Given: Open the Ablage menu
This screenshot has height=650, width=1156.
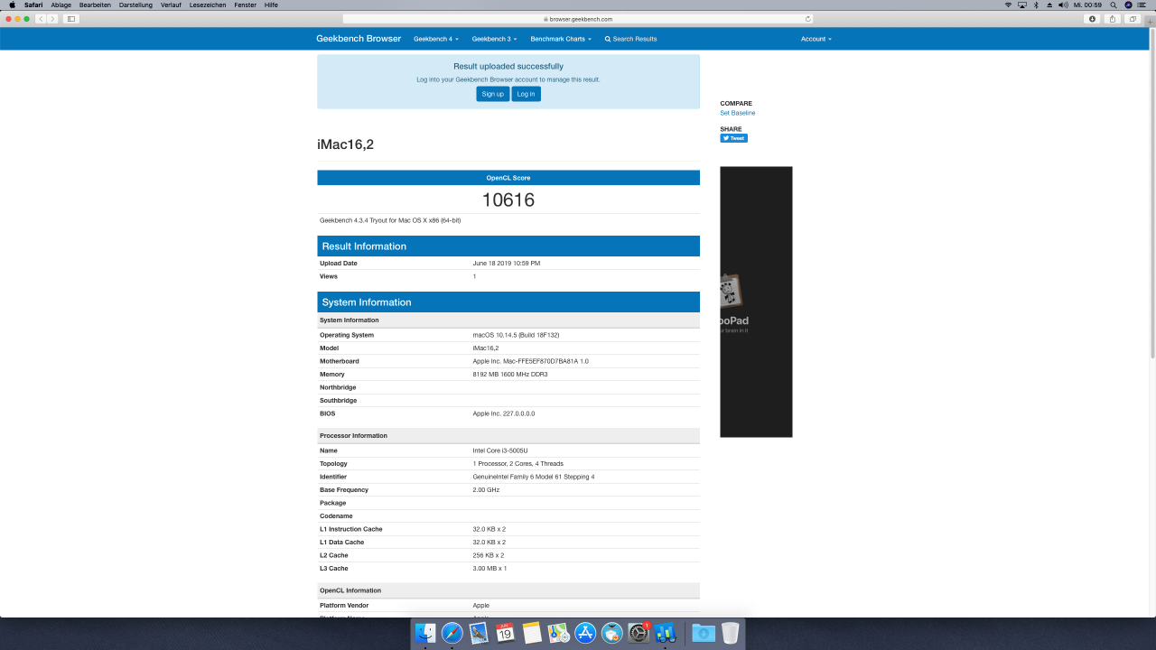Looking at the screenshot, I should click(x=61, y=5).
